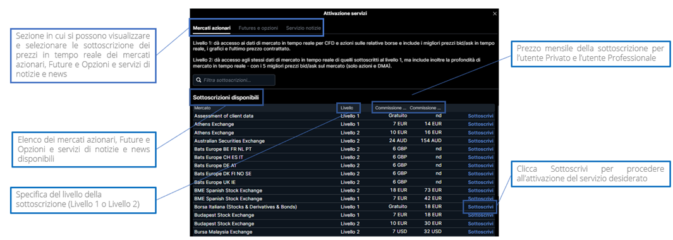Click the 32 USD commission value

coord(434,232)
